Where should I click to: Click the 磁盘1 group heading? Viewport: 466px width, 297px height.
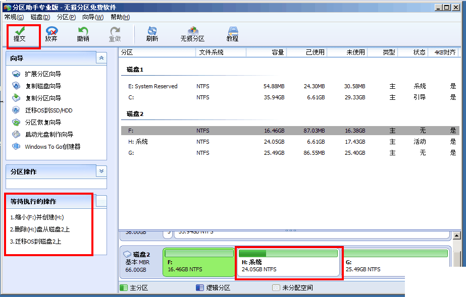pyautogui.click(x=135, y=70)
